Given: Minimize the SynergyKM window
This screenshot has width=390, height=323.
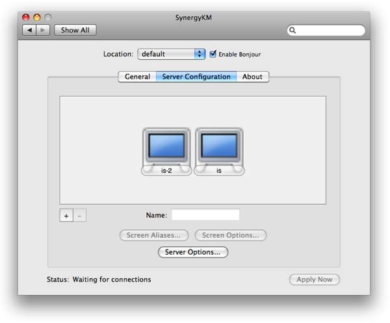Looking at the screenshot, I should [37, 18].
